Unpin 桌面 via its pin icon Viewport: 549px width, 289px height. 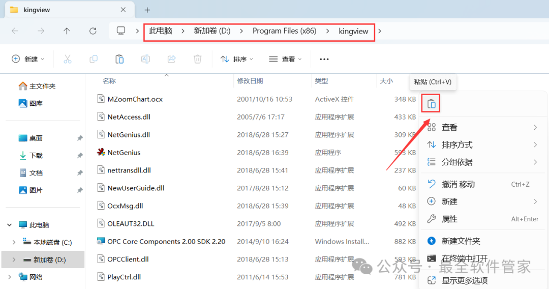tap(80, 138)
